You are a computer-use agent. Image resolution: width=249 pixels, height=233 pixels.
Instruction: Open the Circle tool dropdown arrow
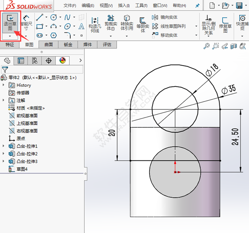click(x=60, y=17)
